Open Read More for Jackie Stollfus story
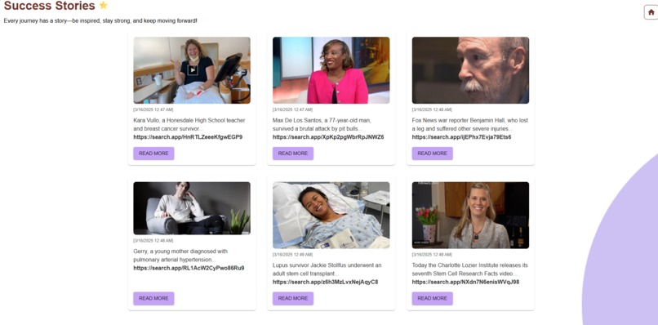 coord(293,298)
